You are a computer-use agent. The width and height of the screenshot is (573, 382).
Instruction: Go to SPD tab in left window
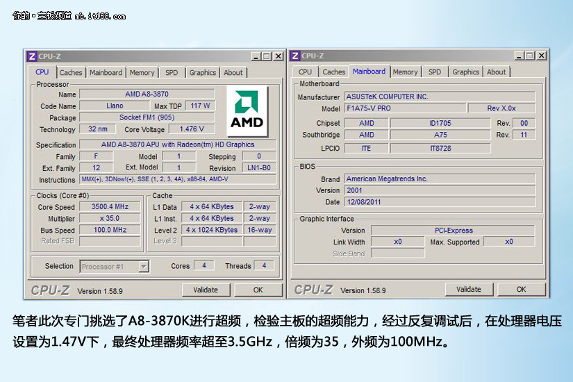coord(171,72)
